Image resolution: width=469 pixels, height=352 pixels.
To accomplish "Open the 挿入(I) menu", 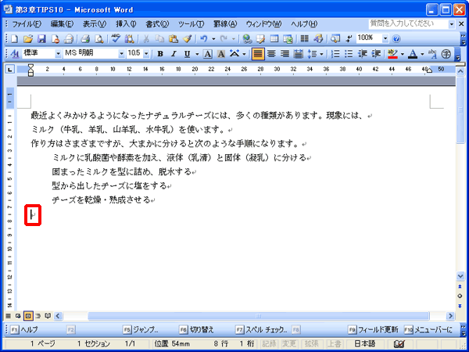I will [126, 24].
